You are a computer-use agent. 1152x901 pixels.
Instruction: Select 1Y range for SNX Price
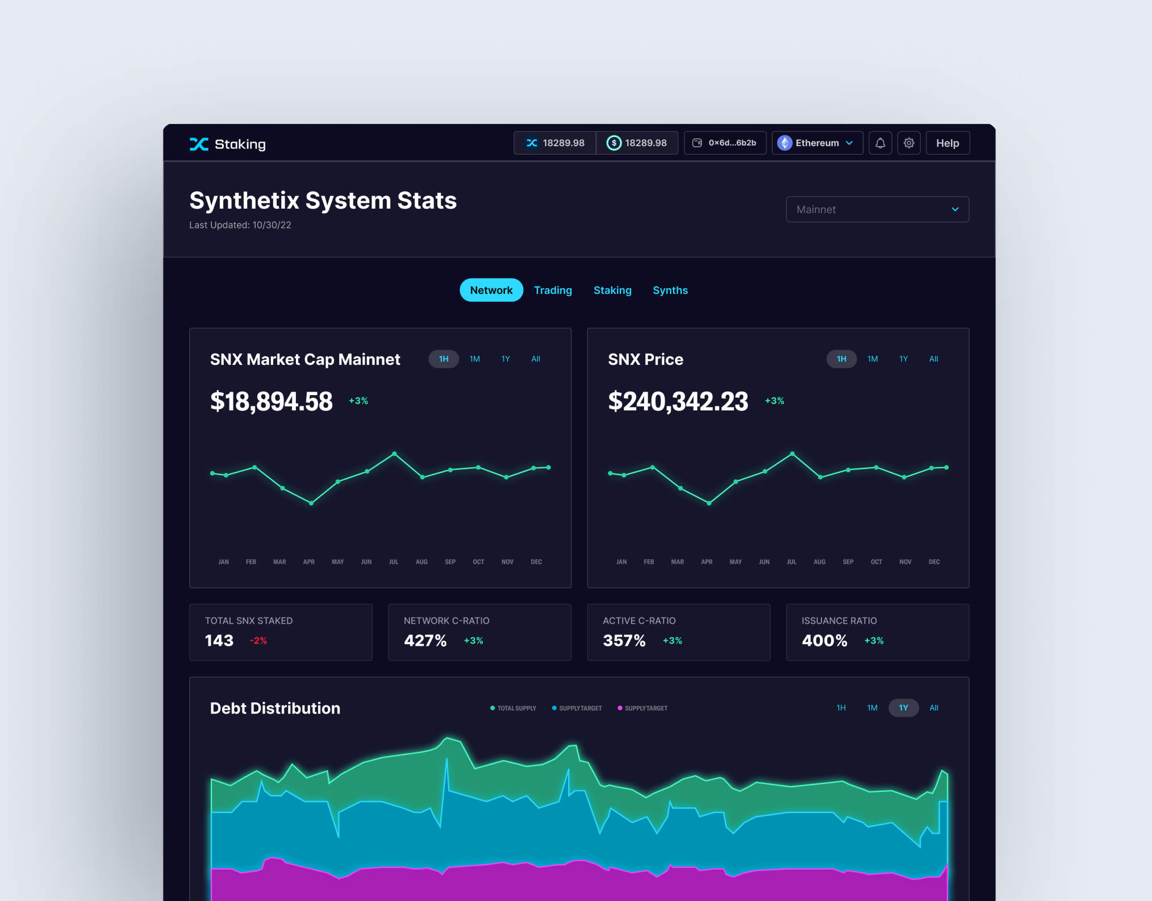point(903,359)
